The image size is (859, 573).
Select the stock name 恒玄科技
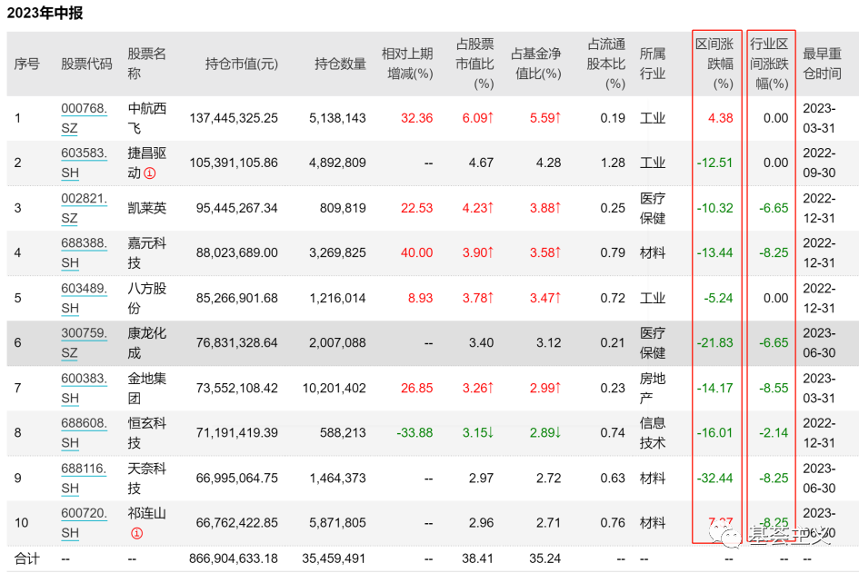coord(147,433)
